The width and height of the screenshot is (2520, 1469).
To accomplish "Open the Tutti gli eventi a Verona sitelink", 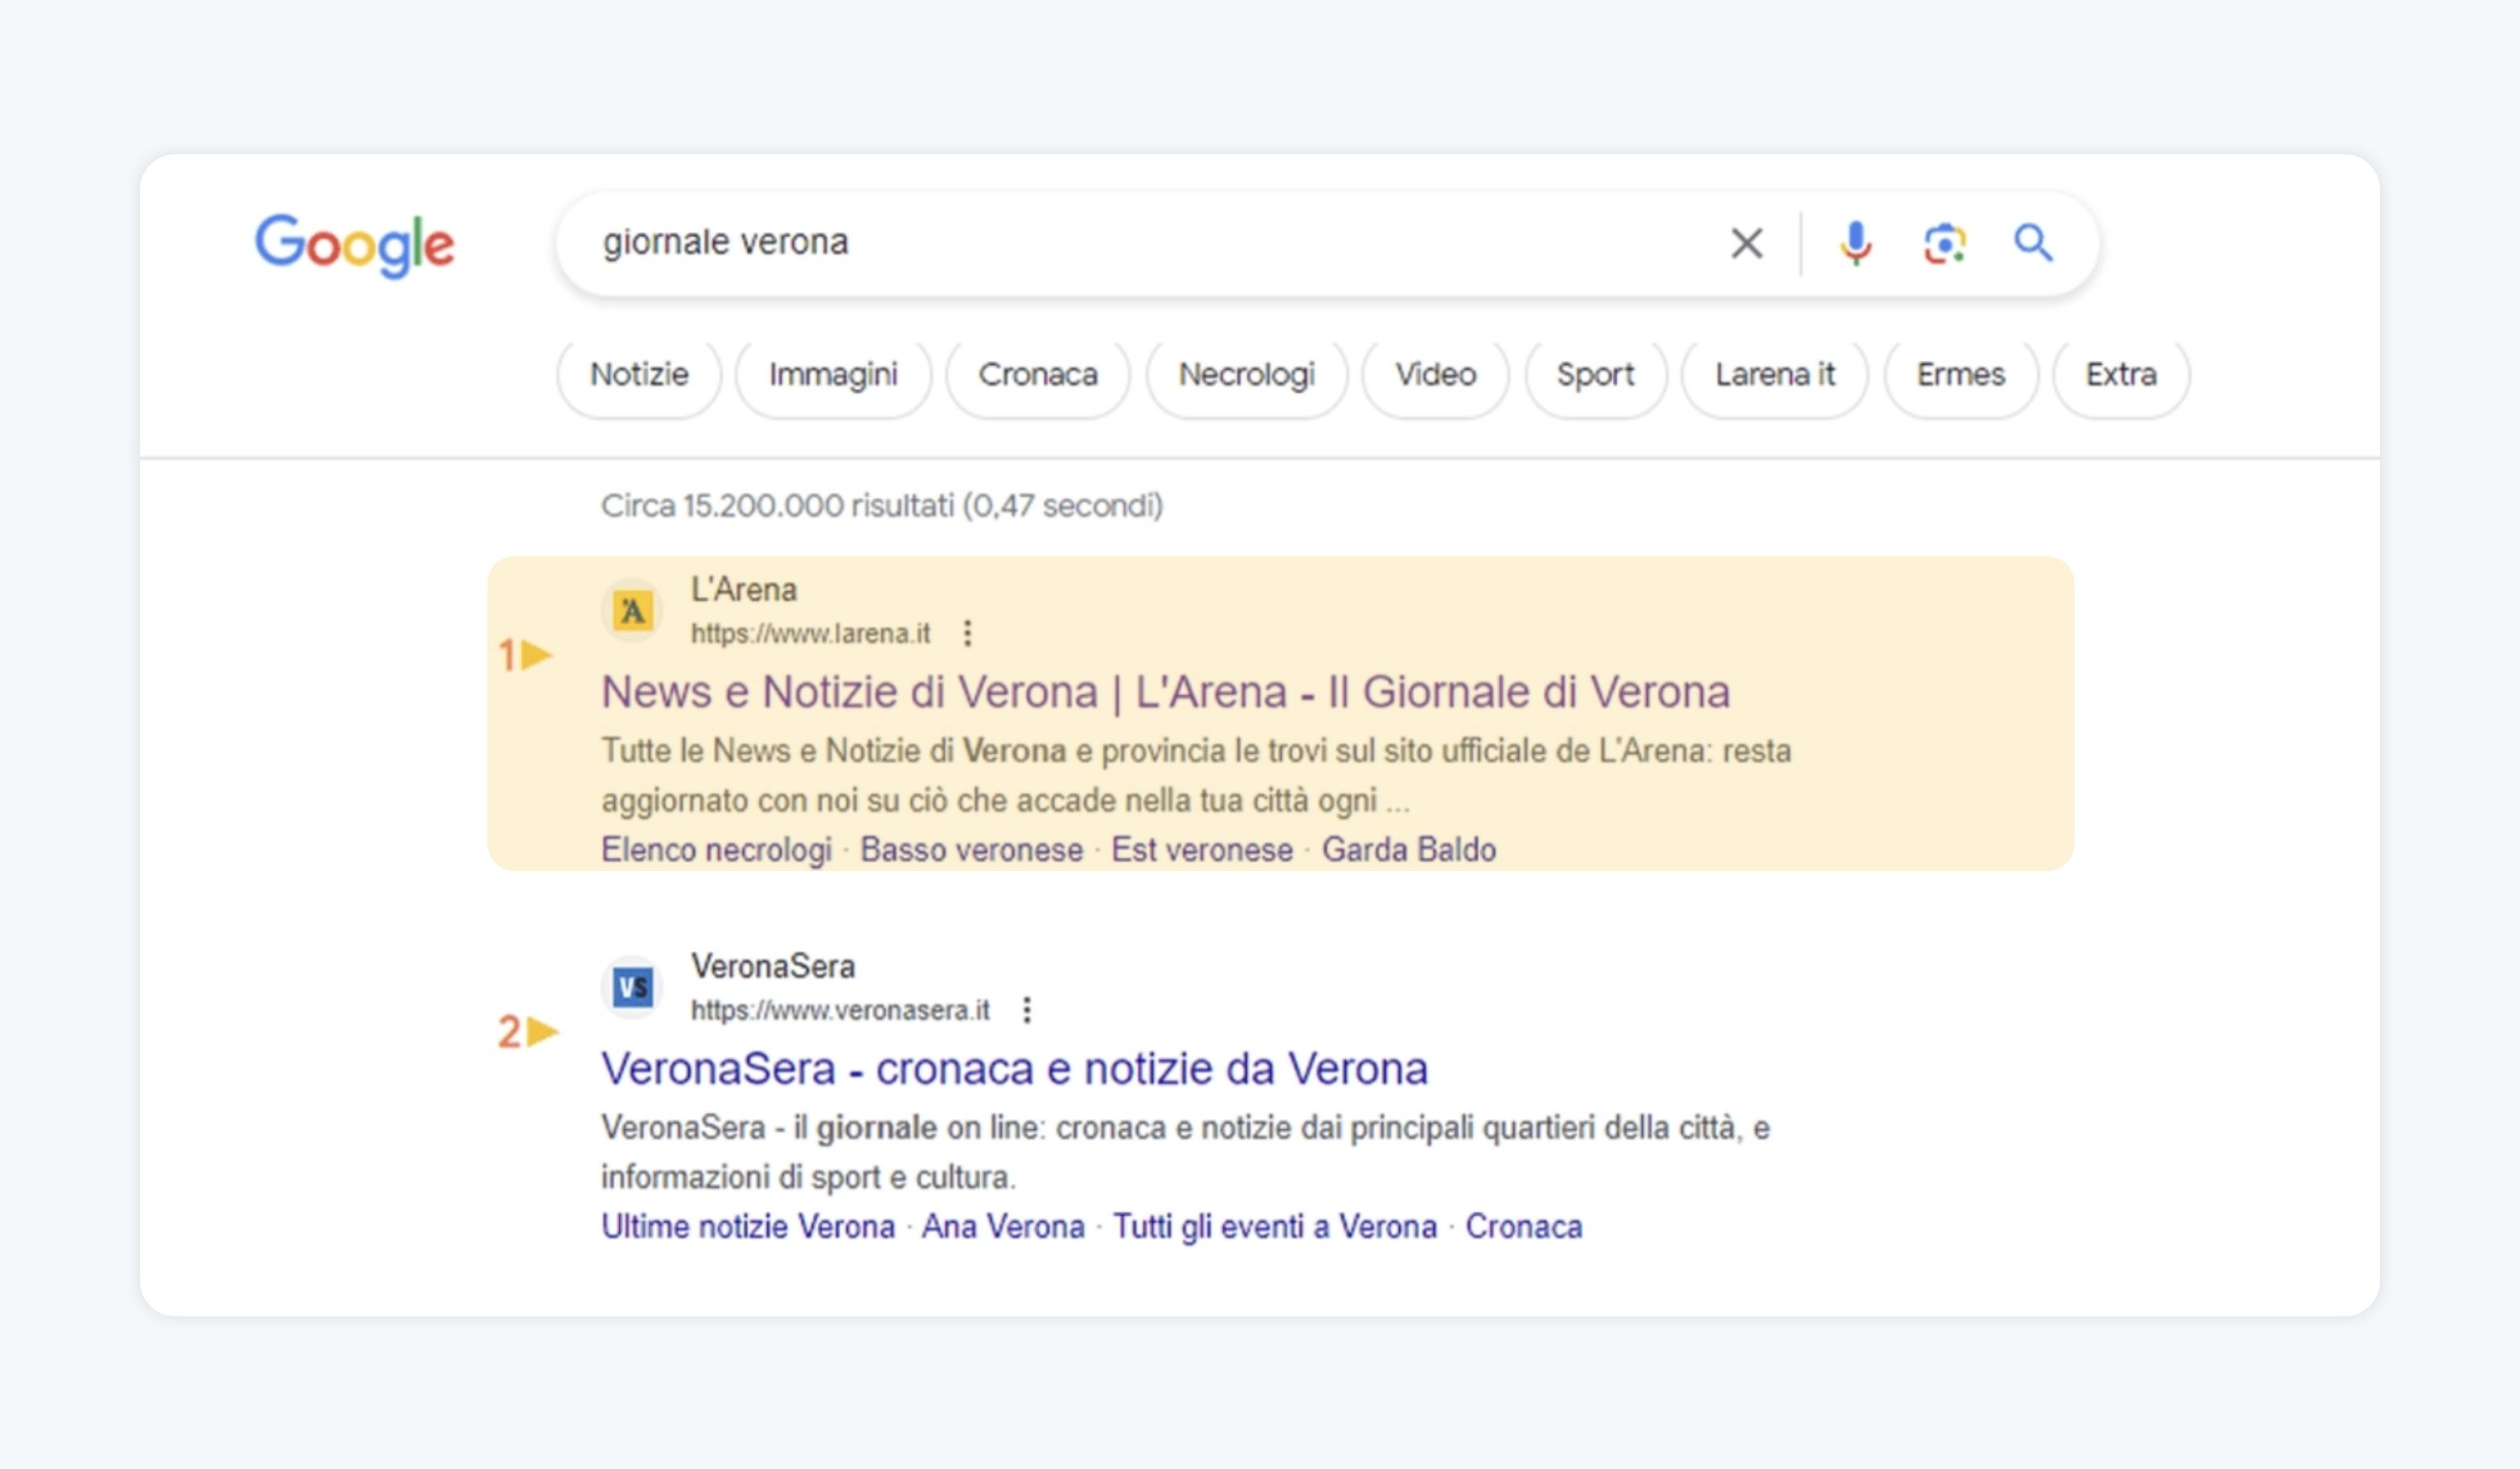I will tap(1275, 1227).
